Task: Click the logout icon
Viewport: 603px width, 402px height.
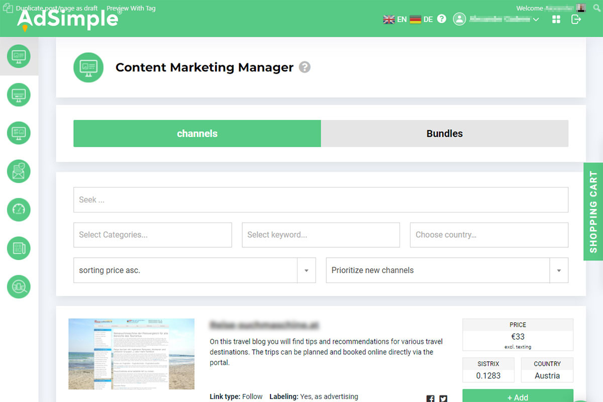Action: tap(576, 19)
